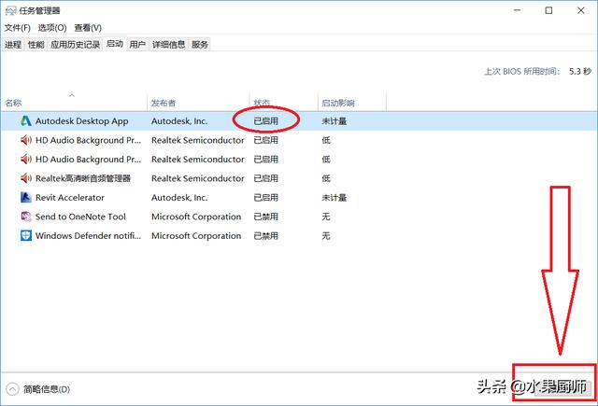Open the 文件(F) menu
598x406 pixels.
tap(17, 28)
